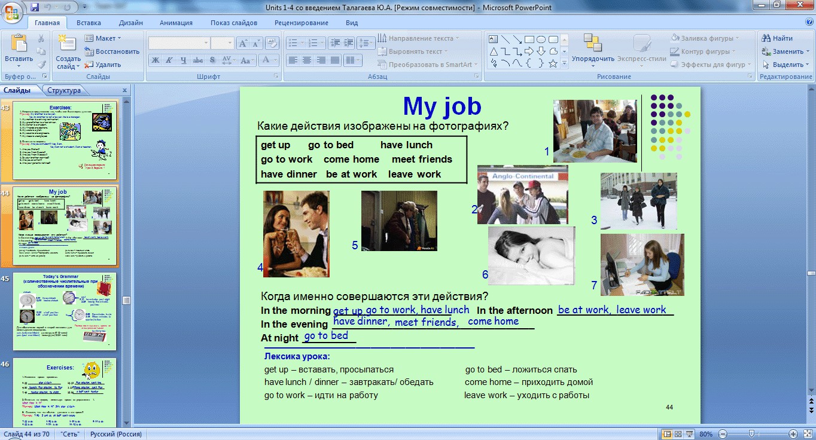Select the bulleted list icon
Image resolution: width=816 pixels, height=440 pixels.
pos(292,43)
